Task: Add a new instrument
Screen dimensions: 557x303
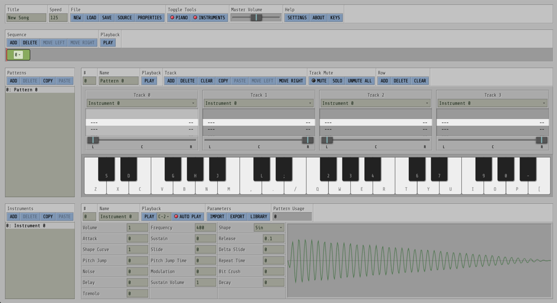Action: (13, 216)
